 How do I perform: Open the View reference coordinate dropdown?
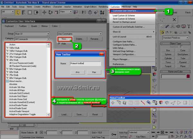tap(66, 12)
